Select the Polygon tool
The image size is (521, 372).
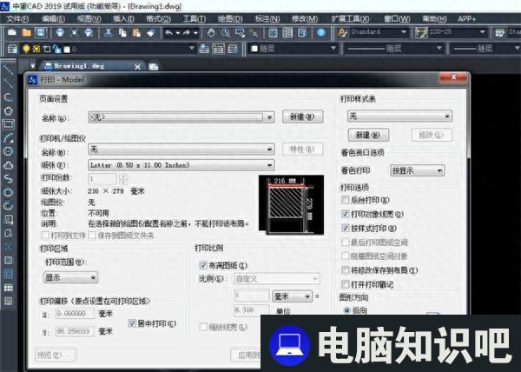click(x=8, y=110)
